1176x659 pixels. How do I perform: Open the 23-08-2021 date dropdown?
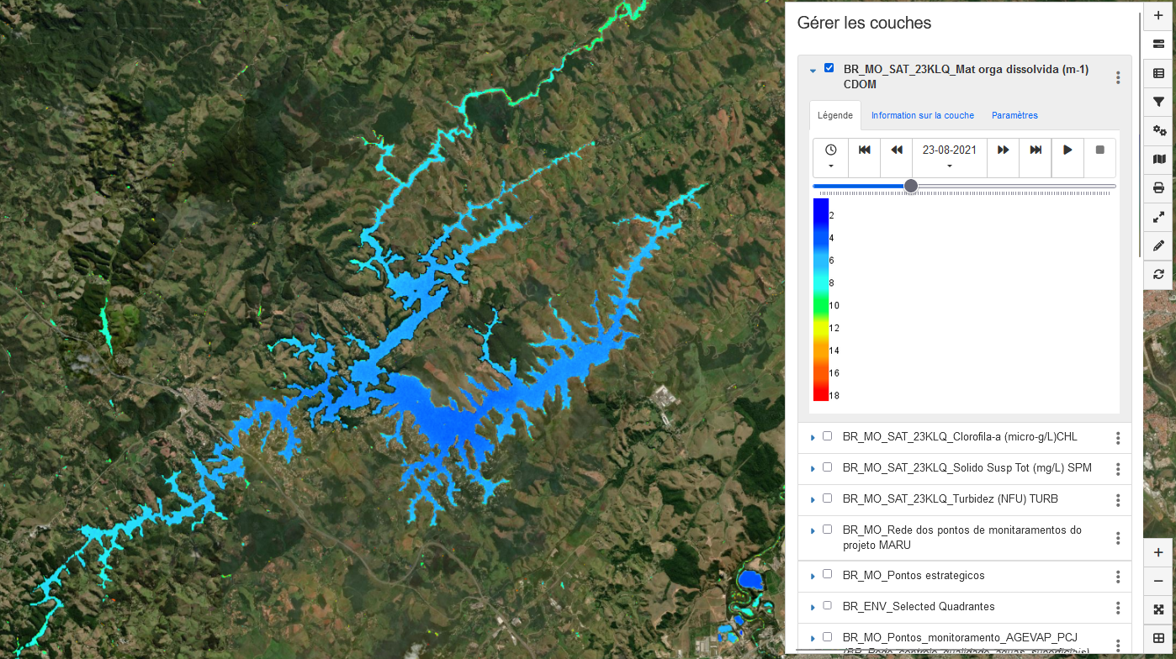pyautogui.click(x=949, y=157)
